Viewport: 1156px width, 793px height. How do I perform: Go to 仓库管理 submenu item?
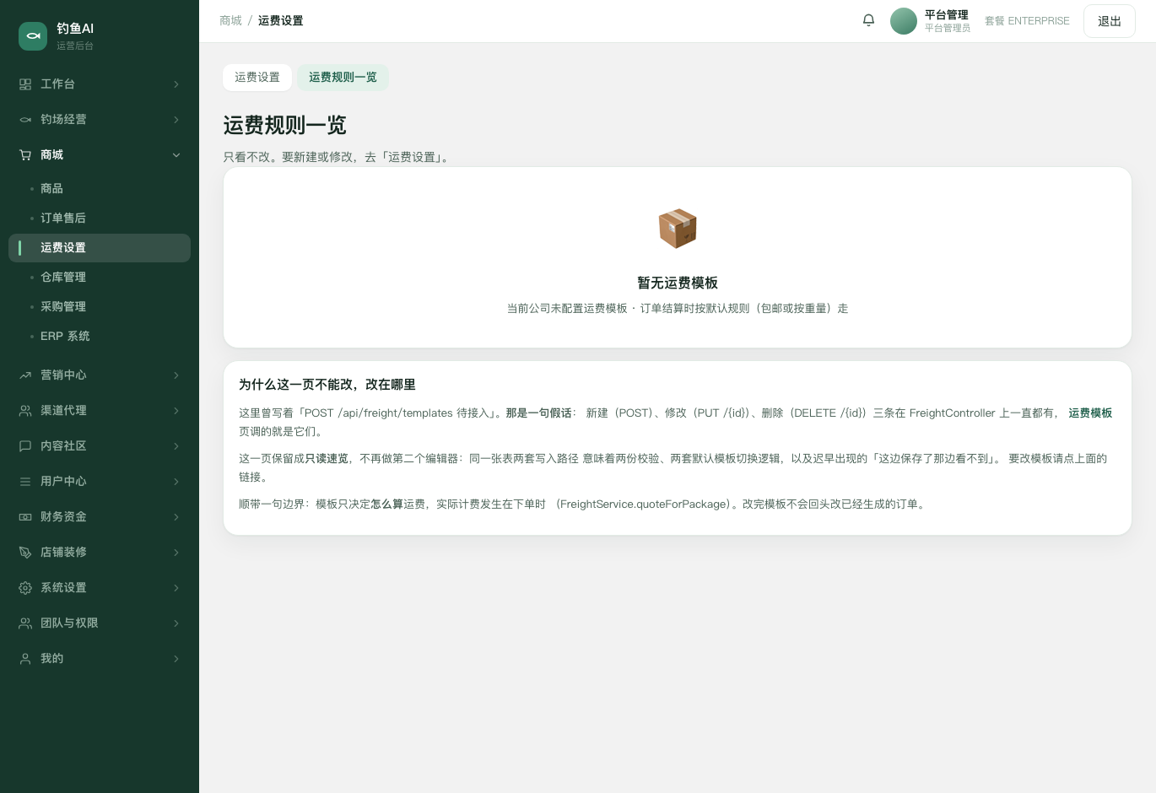point(100,278)
